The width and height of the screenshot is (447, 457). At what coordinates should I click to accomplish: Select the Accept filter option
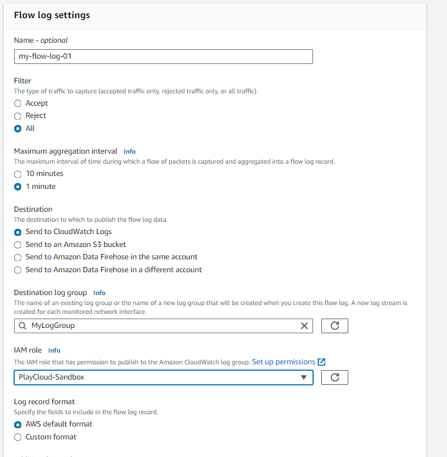tap(18, 103)
